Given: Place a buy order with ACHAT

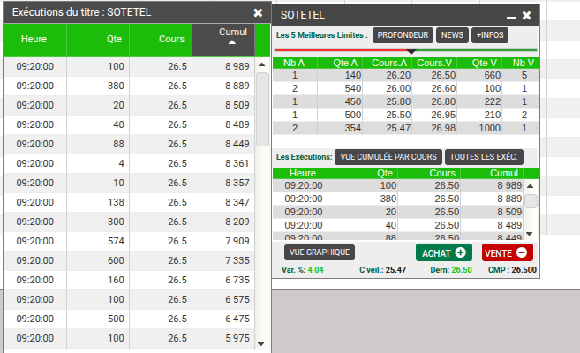Looking at the screenshot, I should (x=444, y=252).
